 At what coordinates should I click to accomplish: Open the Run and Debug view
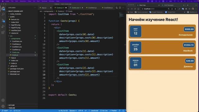click(3, 26)
